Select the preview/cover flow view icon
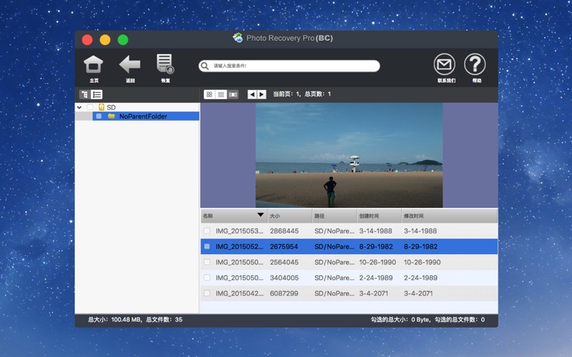 [233, 94]
